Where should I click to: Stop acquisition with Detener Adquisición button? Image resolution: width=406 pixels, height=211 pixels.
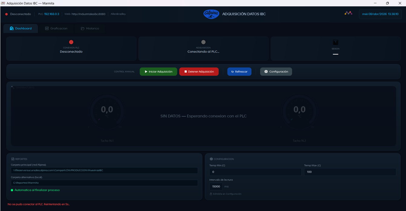pos(199,72)
